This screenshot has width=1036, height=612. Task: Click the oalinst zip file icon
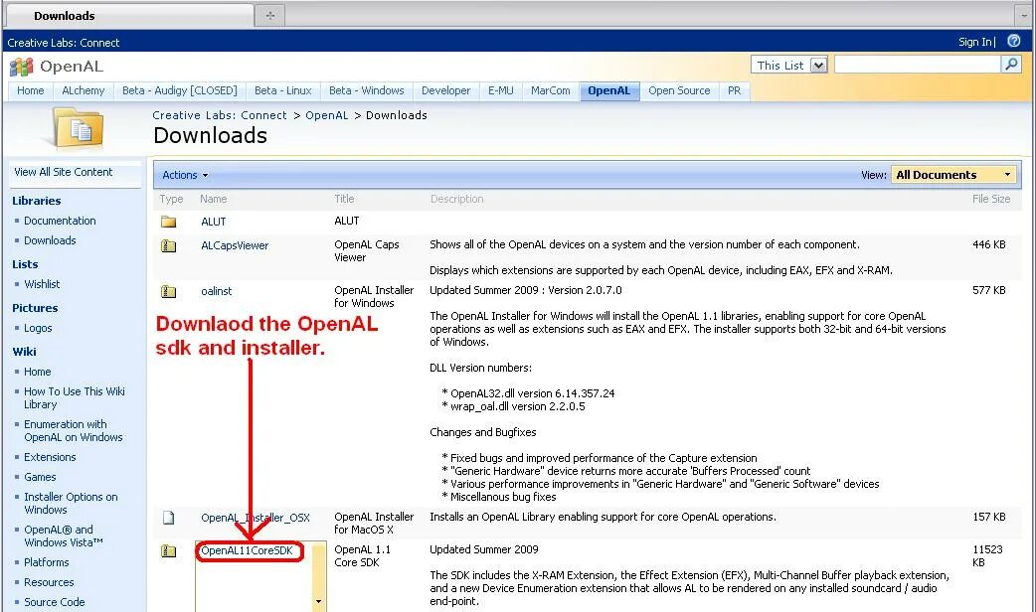coord(168,291)
